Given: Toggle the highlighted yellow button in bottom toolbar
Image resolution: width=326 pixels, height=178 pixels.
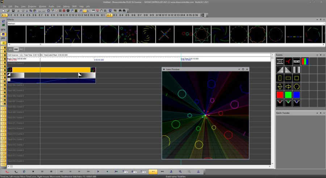Looking at the screenshot, I should point(153,171).
